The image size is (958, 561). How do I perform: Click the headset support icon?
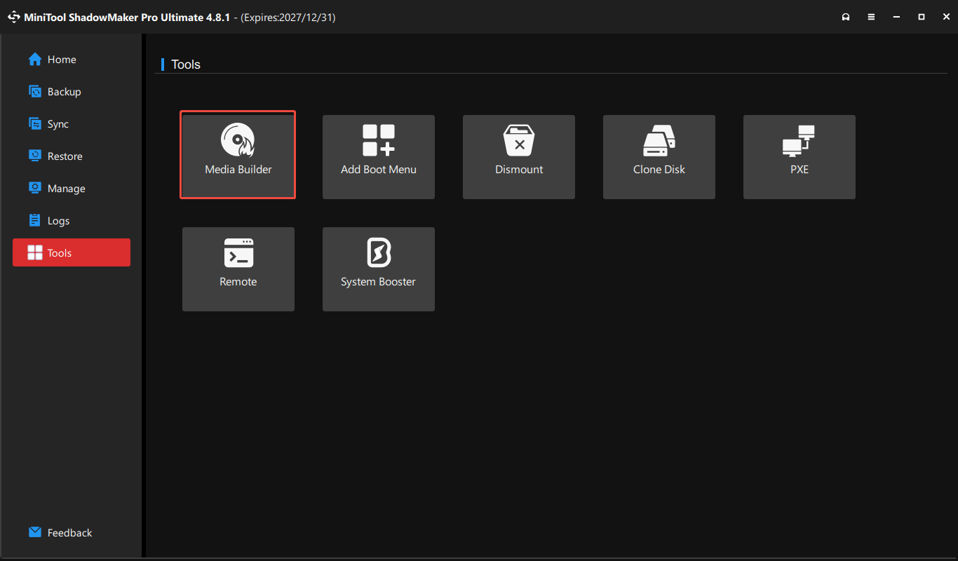(846, 17)
